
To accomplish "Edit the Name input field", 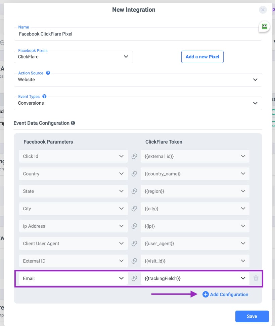I will [x=138, y=34].
